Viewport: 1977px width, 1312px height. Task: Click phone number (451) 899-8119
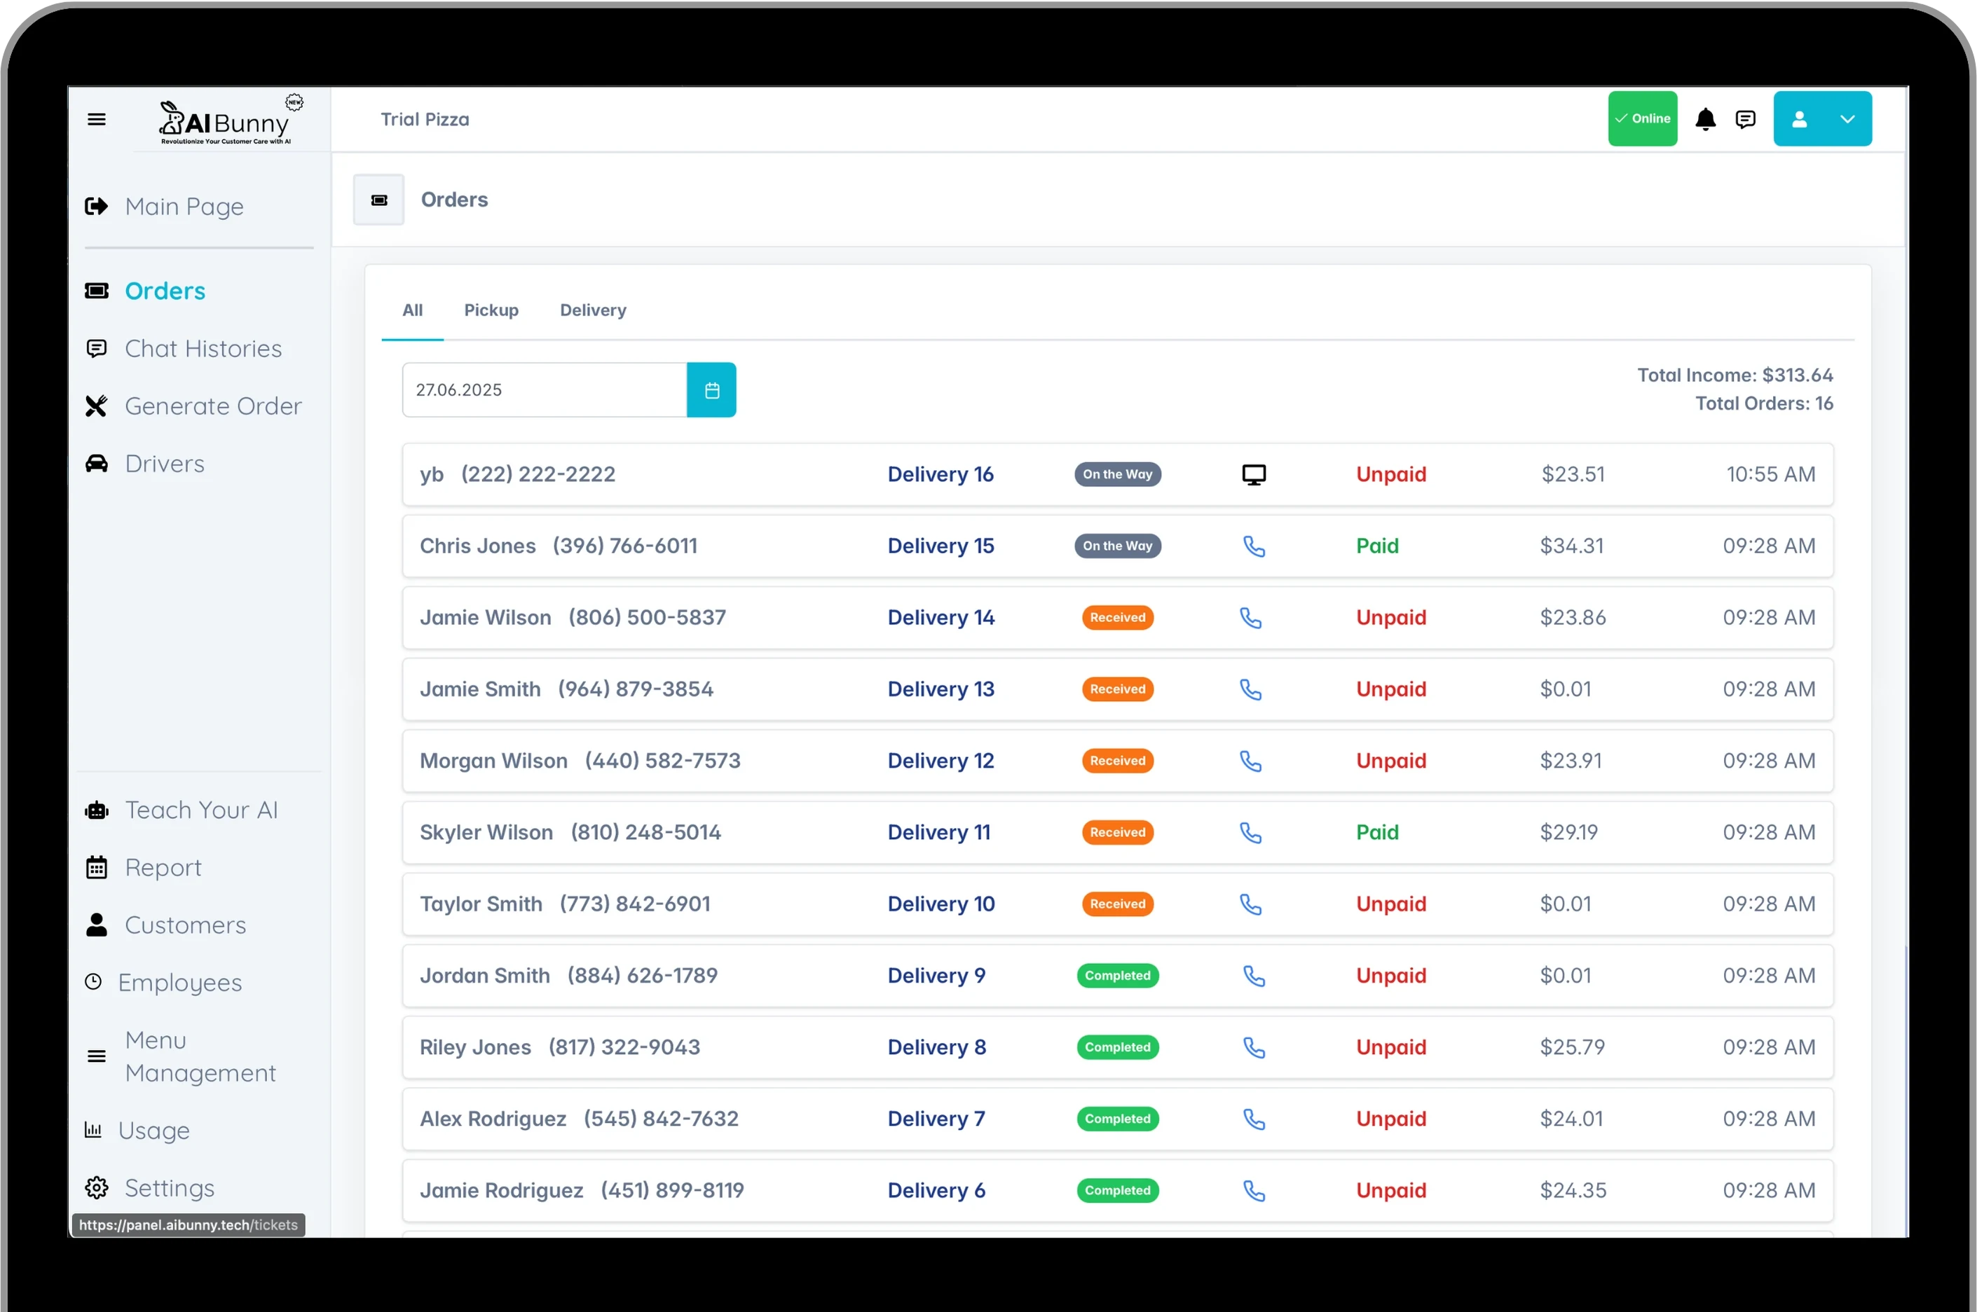coord(672,1191)
